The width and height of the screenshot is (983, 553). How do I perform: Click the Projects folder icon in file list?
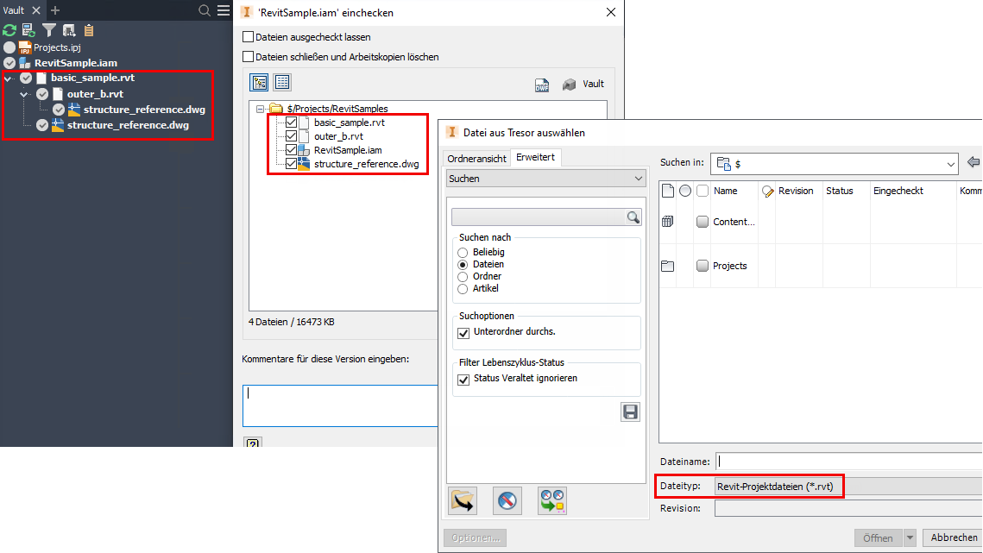pyautogui.click(x=668, y=266)
